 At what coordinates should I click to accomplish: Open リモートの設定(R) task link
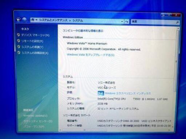[32, 41]
